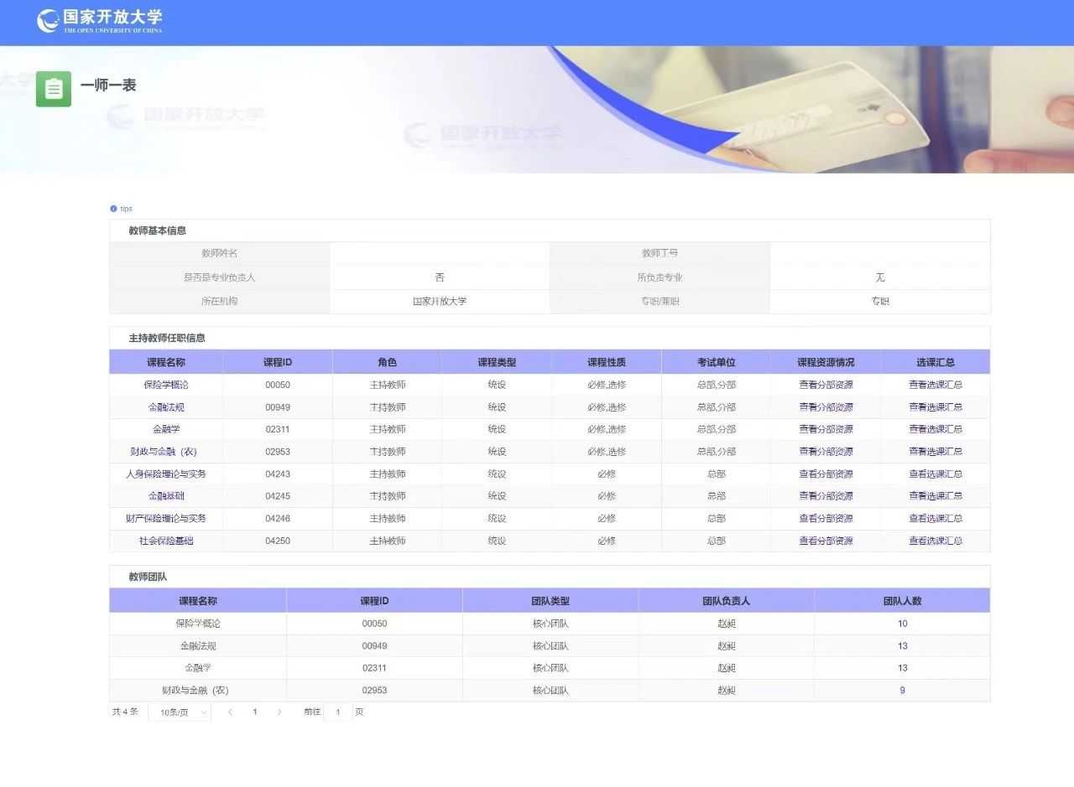Open the 10条/页 page size dropdown

[x=180, y=712]
